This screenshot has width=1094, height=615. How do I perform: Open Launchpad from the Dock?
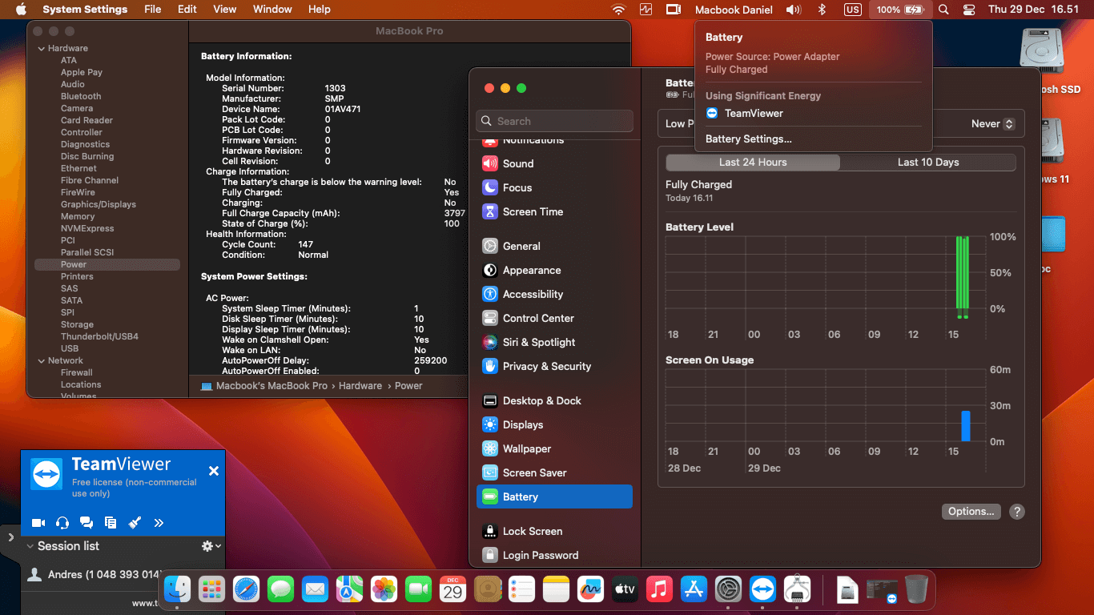211,590
